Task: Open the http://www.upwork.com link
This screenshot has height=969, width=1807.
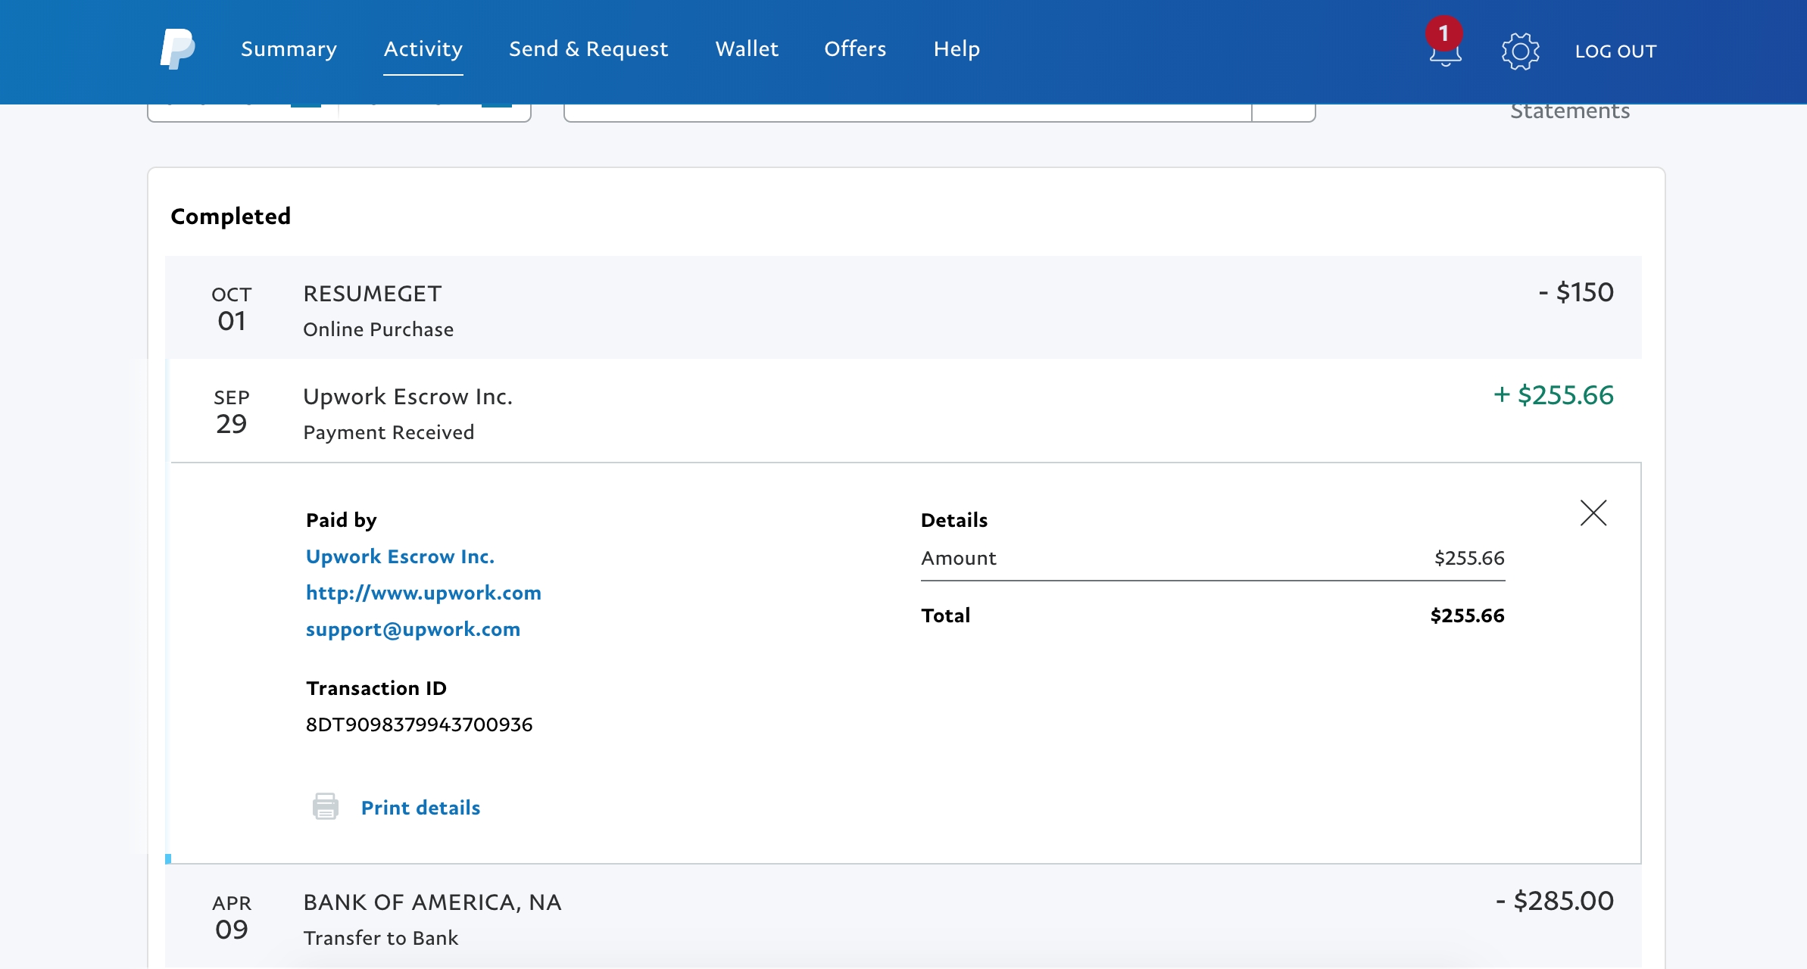Action: coord(423,593)
